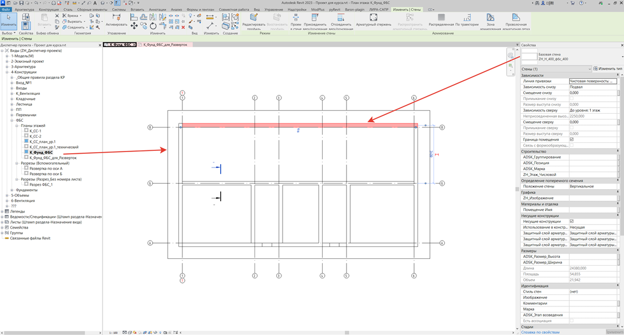Switch to the Аннотации ribbon tab
This screenshot has height=335, width=624.
[x=157, y=9]
